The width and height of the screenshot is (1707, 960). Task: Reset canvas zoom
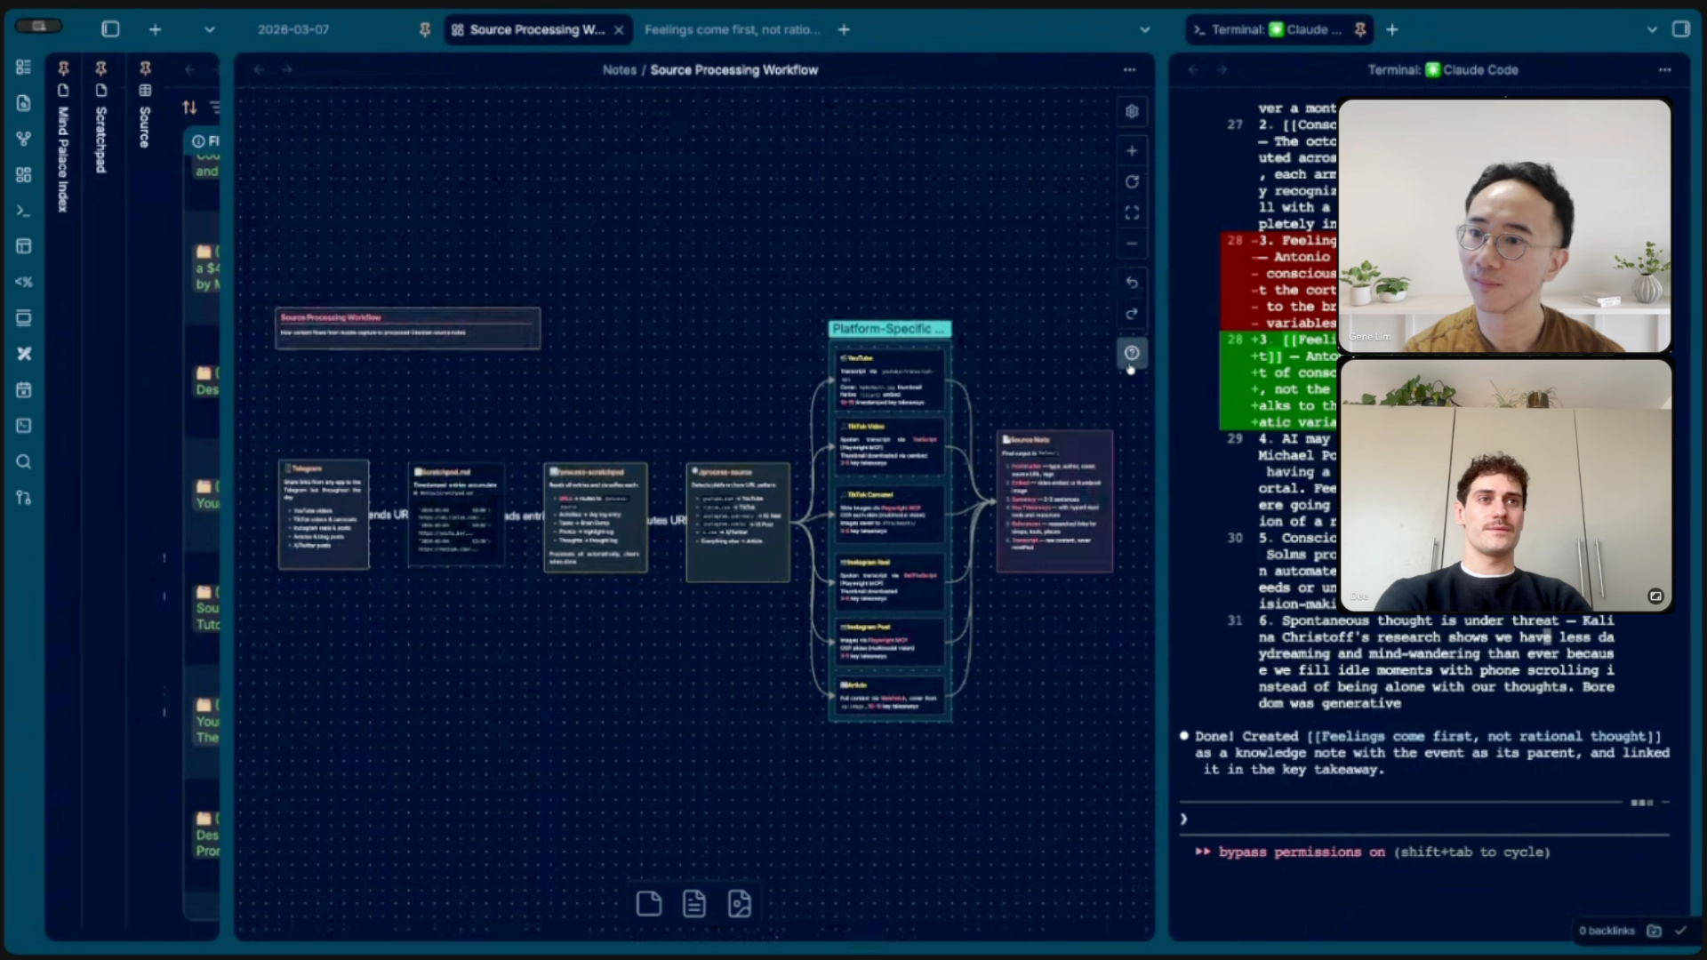1132,182
